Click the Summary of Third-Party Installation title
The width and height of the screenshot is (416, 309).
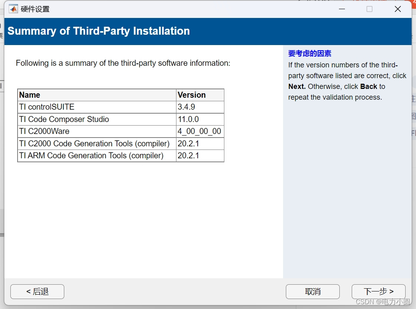[x=99, y=31]
